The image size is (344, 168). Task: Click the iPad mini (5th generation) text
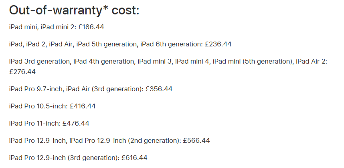pos(253,61)
